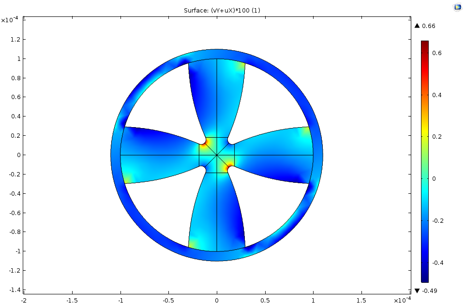Click the 0.6 tick on color legend
Image resolution: width=465 pixels, height=305 pixels.
436,53
